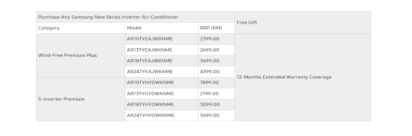Click model AR18TYEAJWKNME
Viewport: 412px width, 136px height.
pyautogui.click(x=161, y=61)
